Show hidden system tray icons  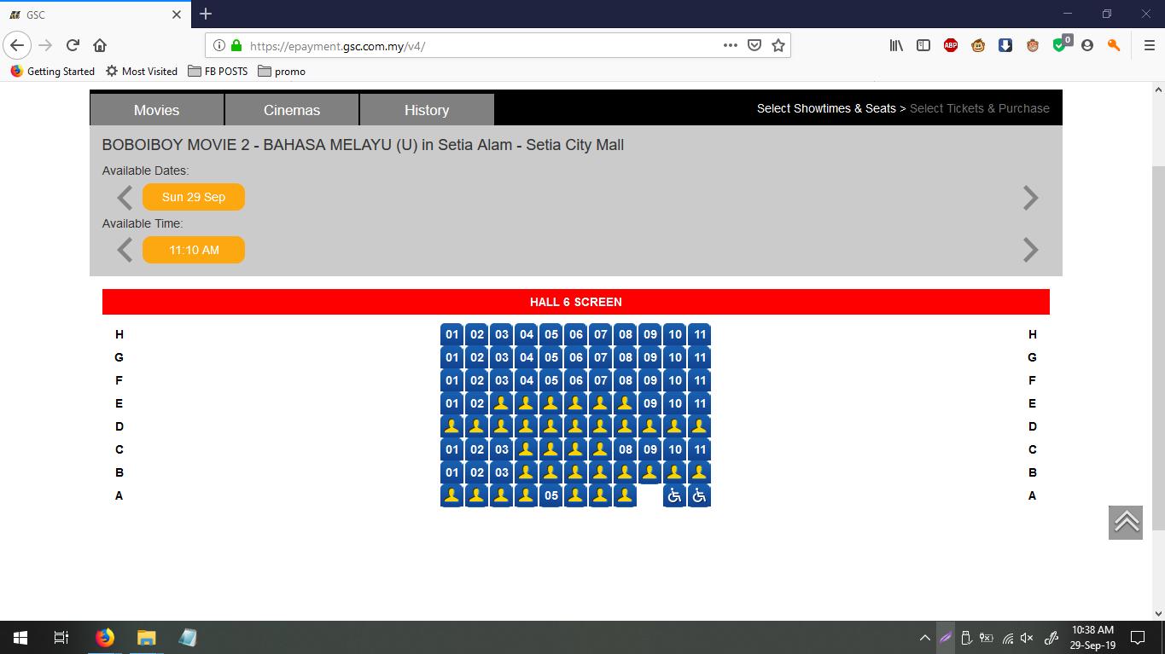[x=924, y=638]
